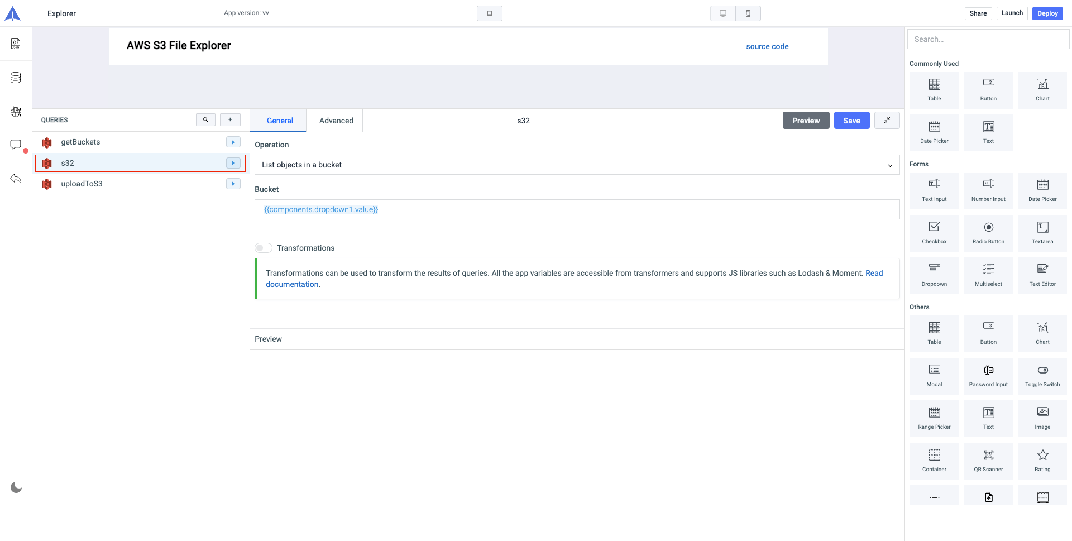Select the General tab
Viewport: 1072px width, 541px height.
coord(280,121)
